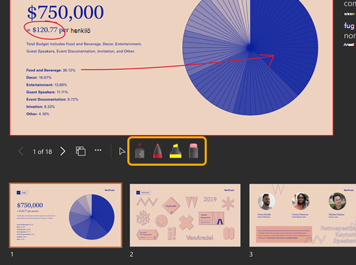Click the 'Event Documentation: 9.72%' line

coord(52,99)
